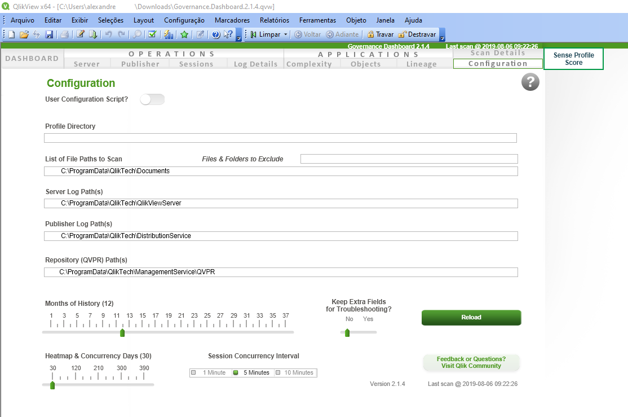This screenshot has width=628, height=417.
Task: Create a new document with toolbar icon
Action: (x=12, y=34)
